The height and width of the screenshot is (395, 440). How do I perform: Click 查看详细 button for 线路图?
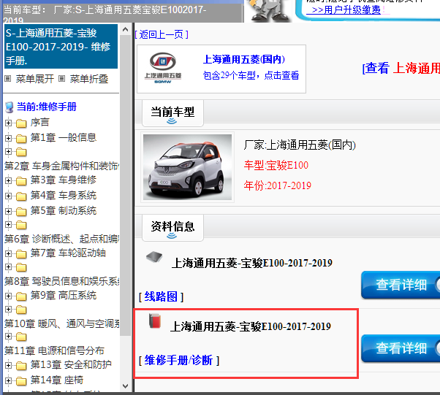[401, 285]
